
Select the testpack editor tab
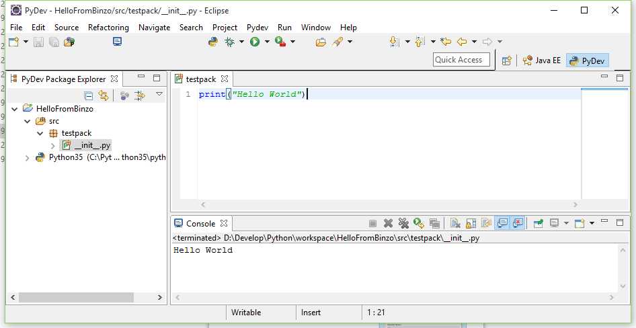click(201, 79)
